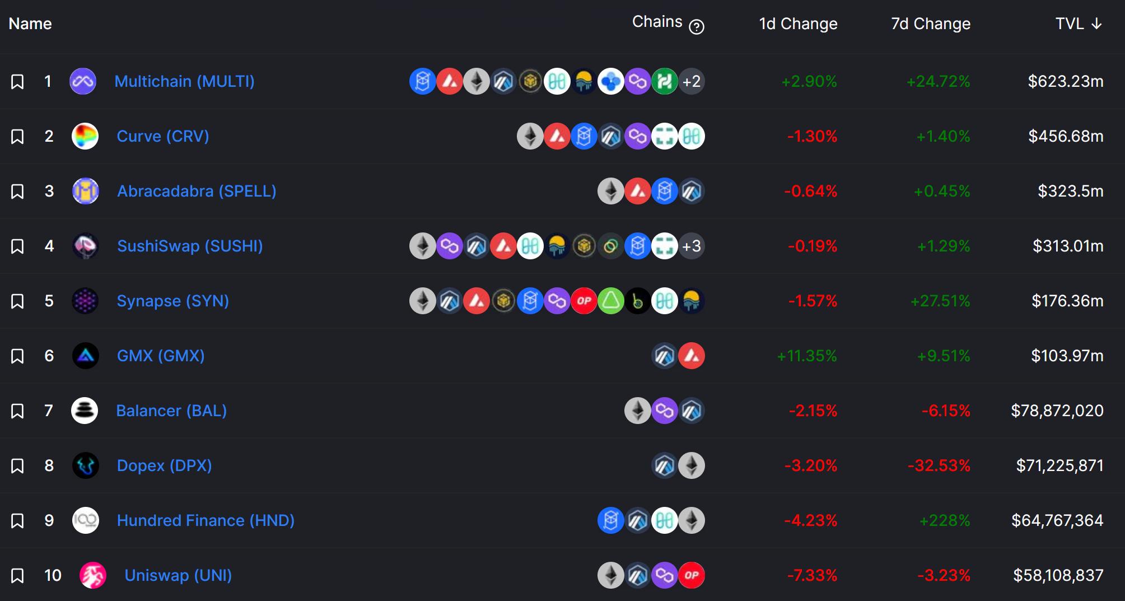The width and height of the screenshot is (1125, 601).
Task: Open the Hundred Finance (HND) link
Action: (x=206, y=520)
